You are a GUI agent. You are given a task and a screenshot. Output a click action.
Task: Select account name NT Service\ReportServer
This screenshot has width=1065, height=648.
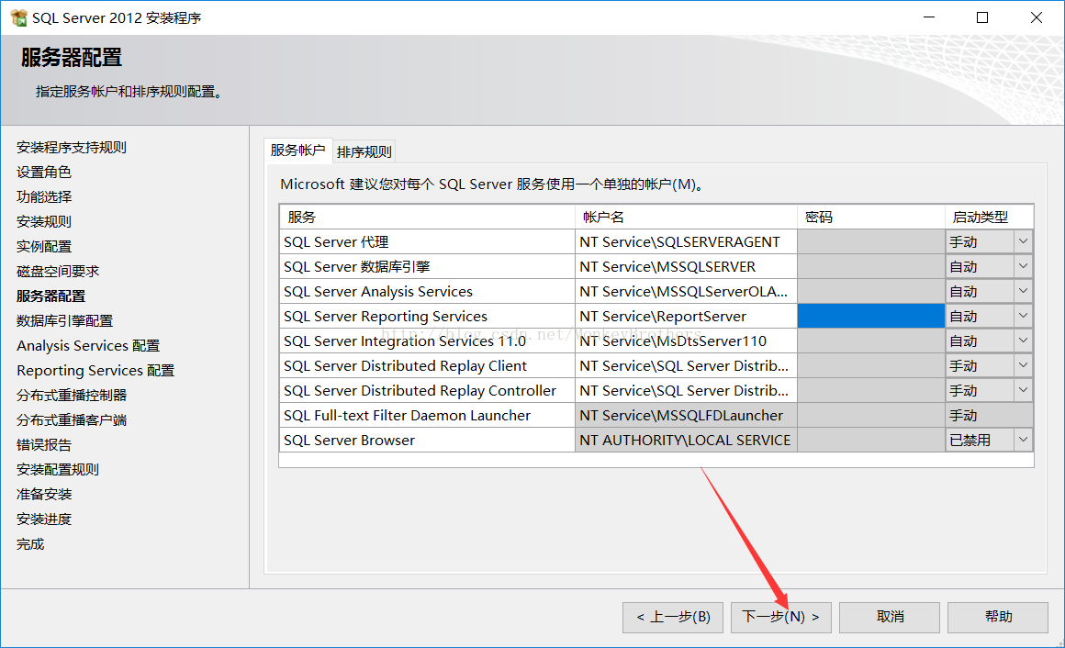686,316
